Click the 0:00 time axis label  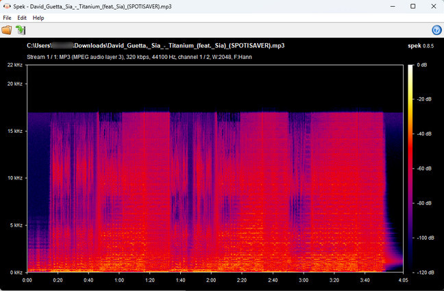27,280
